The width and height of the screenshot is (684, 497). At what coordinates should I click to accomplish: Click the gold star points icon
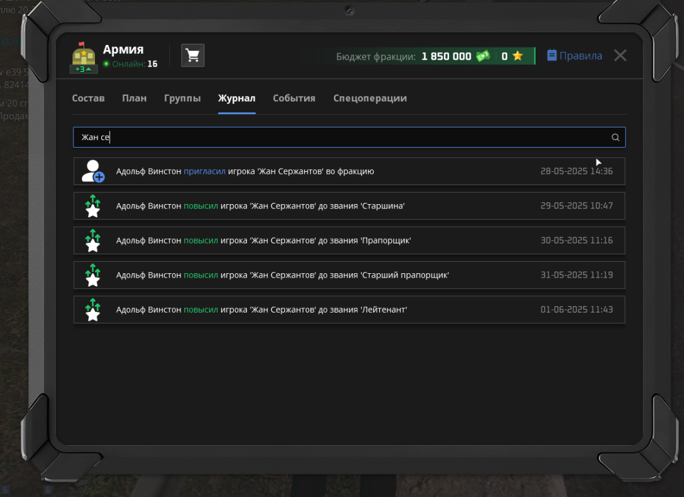(518, 56)
